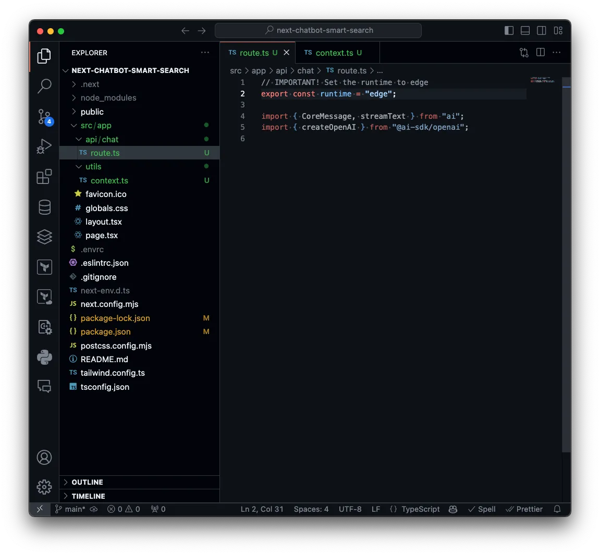Open the Accounts icon
Screen dimensions: 600x555
coord(44,457)
